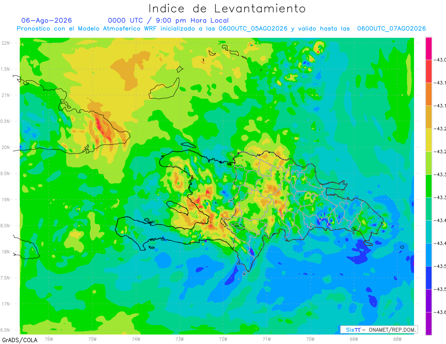
Task: Click the '69W' longitude label
Action: tap(354, 339)
